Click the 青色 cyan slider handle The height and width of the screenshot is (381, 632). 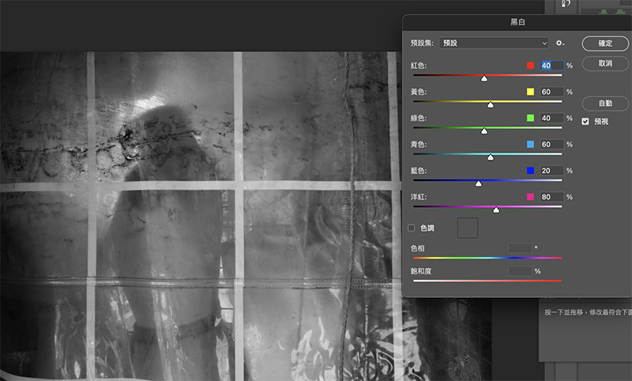point(490,157)
